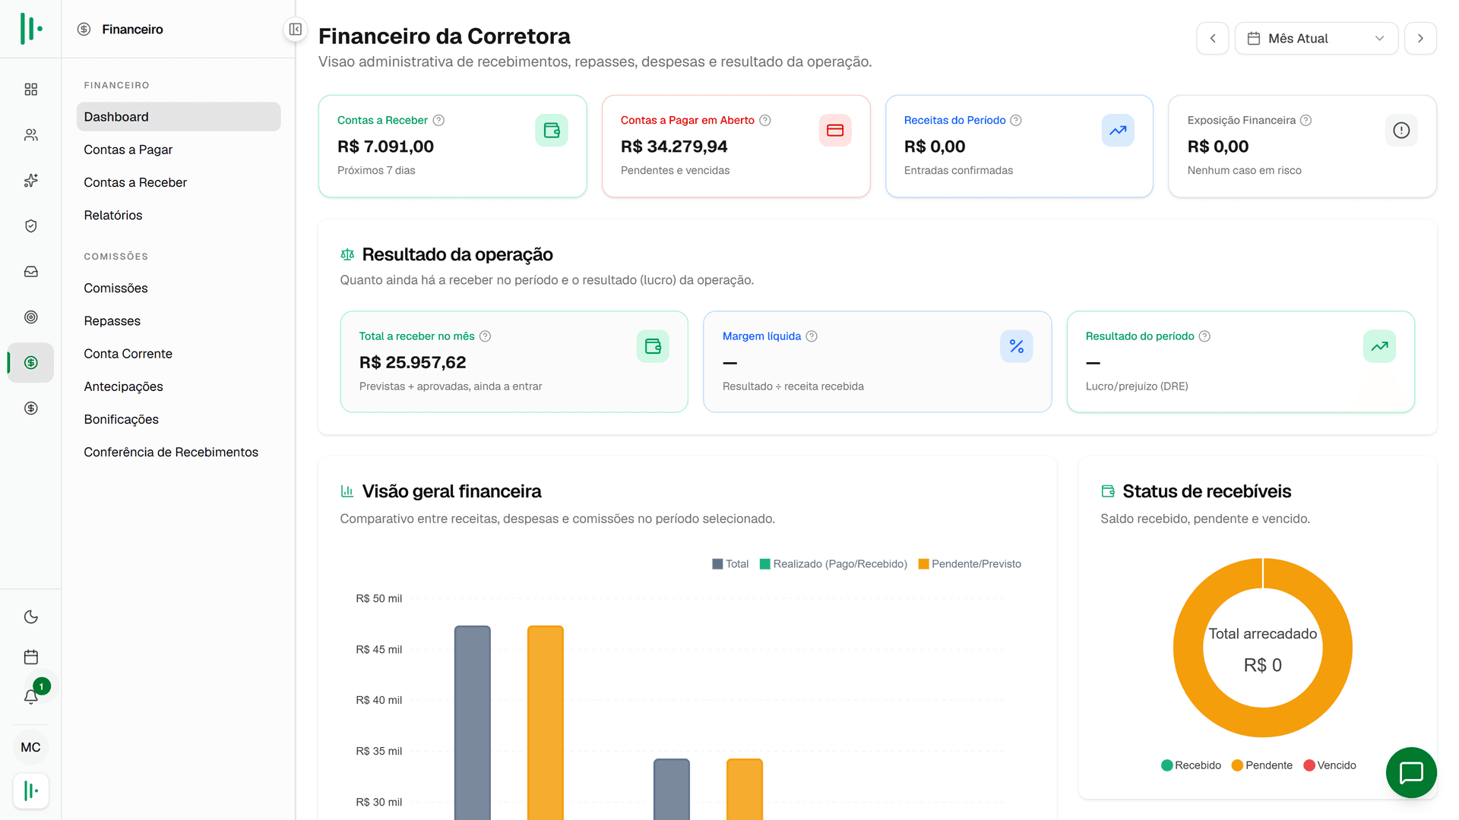
Task: Click the sparkles AI icon in rail
Action: point(30,181)
